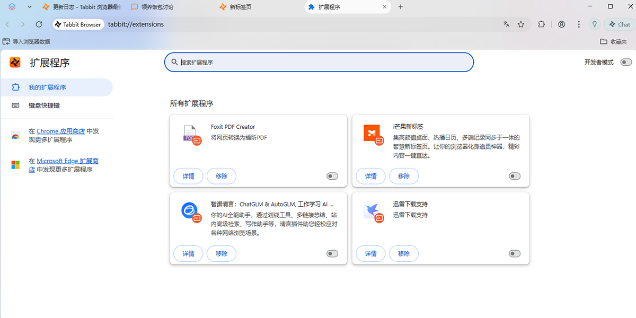Open a new tab with plus button
This screenshot has height=318, width=636.
401,7
